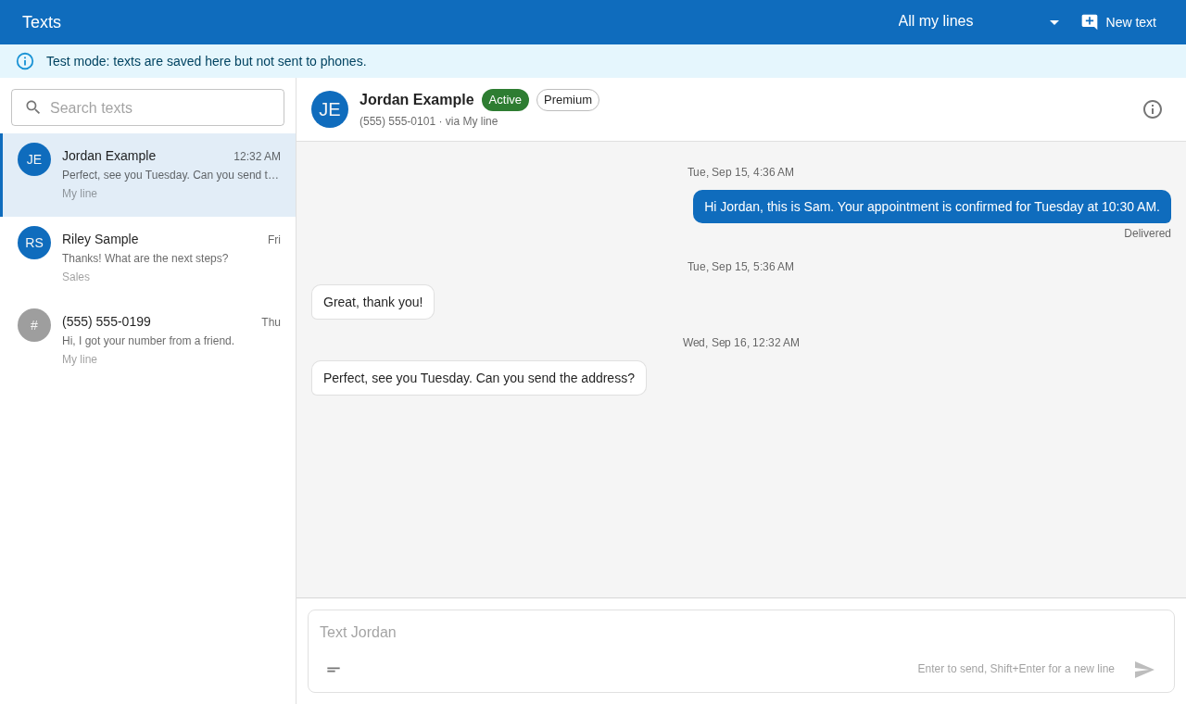Viewport: 1186px width, 704px height.
Task: Click the Sales line label under Riley Sample
Action: pyautogui.click(x=76, y=277)
